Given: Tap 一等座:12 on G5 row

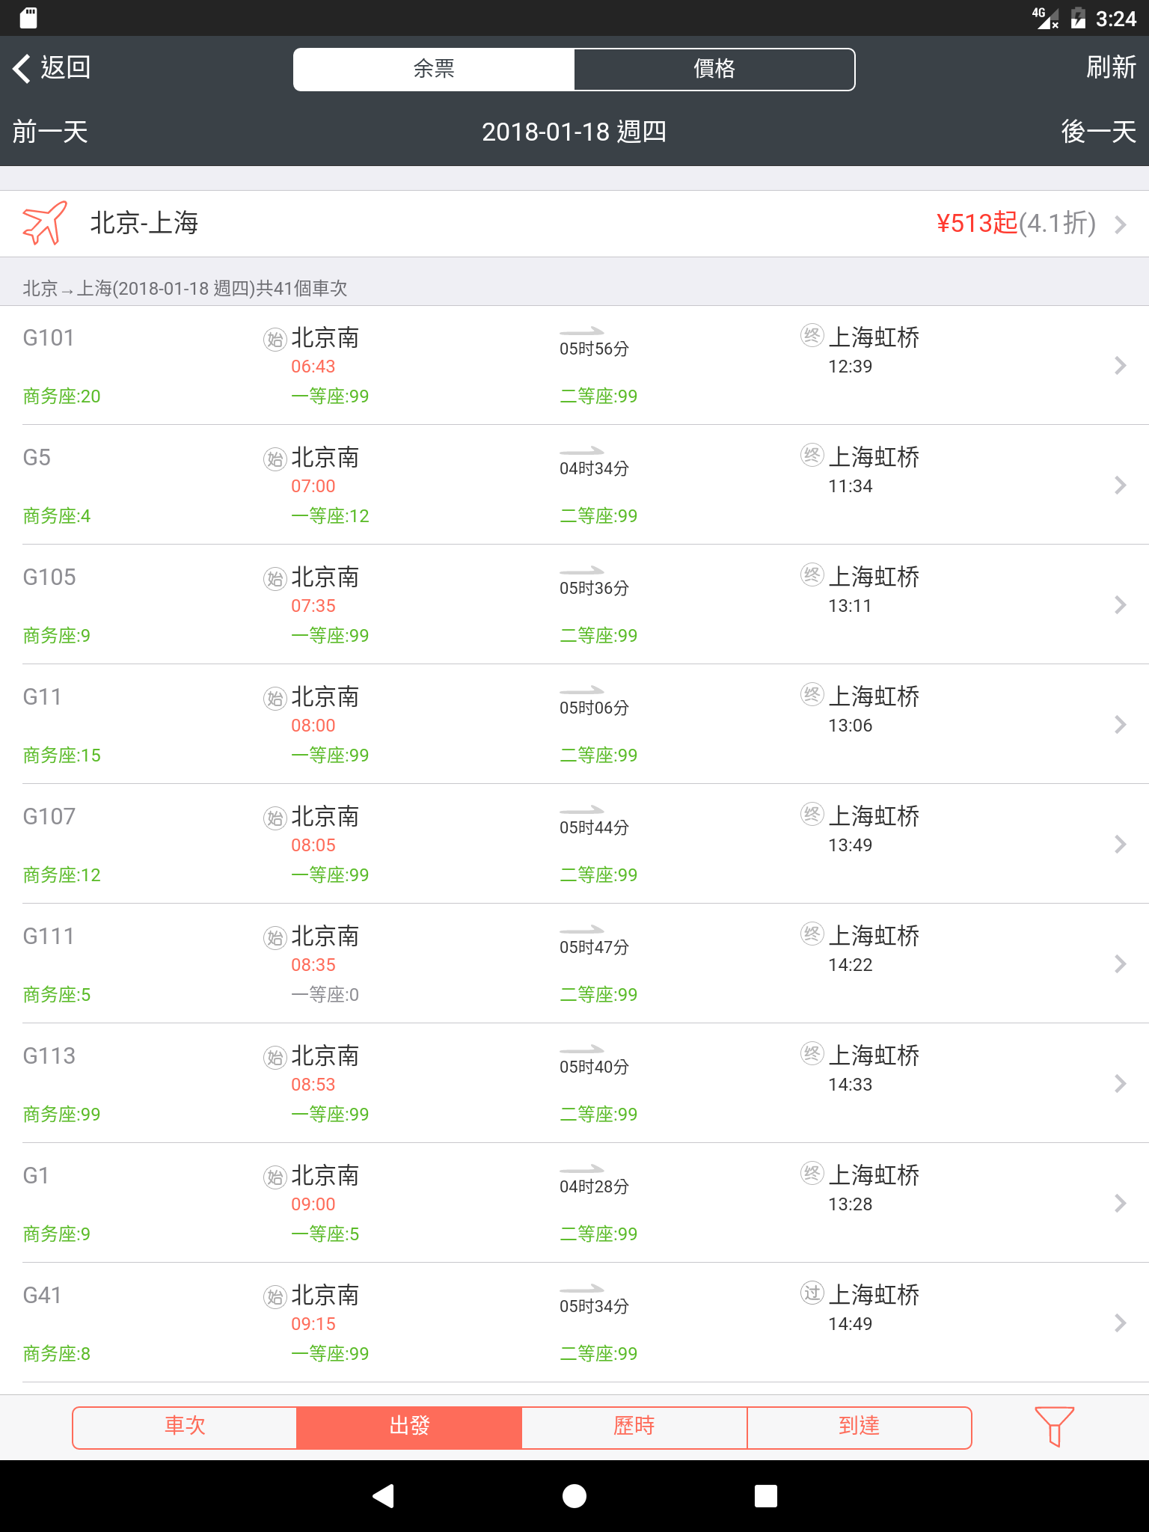Looking at the screenshot, I should pos(330,516).
